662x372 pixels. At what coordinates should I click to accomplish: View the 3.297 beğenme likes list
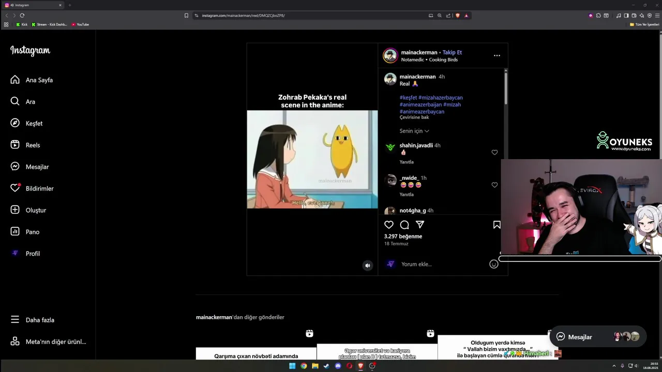[403, 237]
